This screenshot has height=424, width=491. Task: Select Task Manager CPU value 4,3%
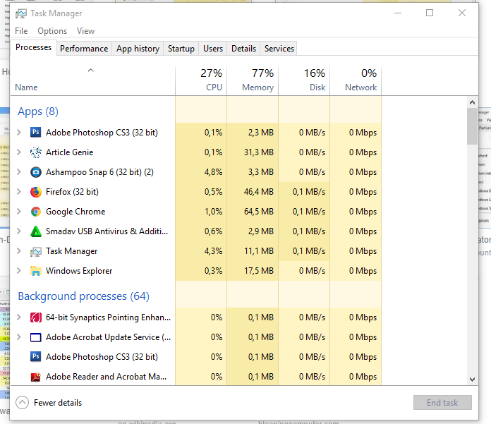point(213,251)
